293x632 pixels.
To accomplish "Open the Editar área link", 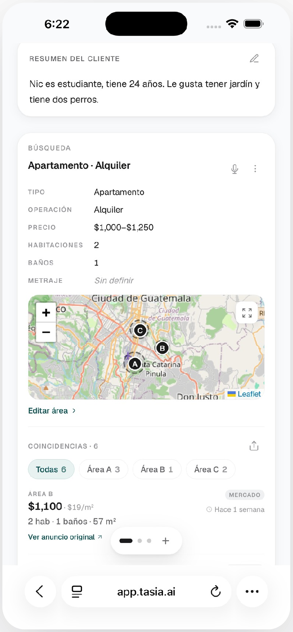I will click(x=52, y=411).
